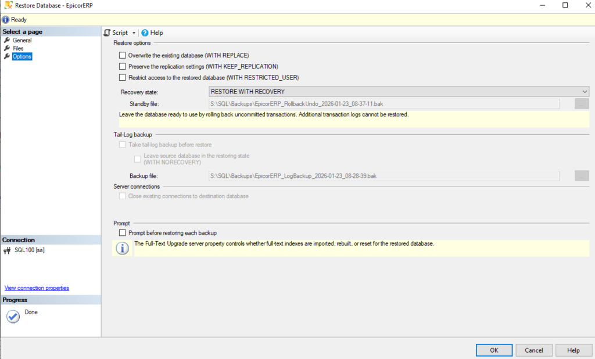
Task: Click the Done progress checkmark icon
Action: 13,317
